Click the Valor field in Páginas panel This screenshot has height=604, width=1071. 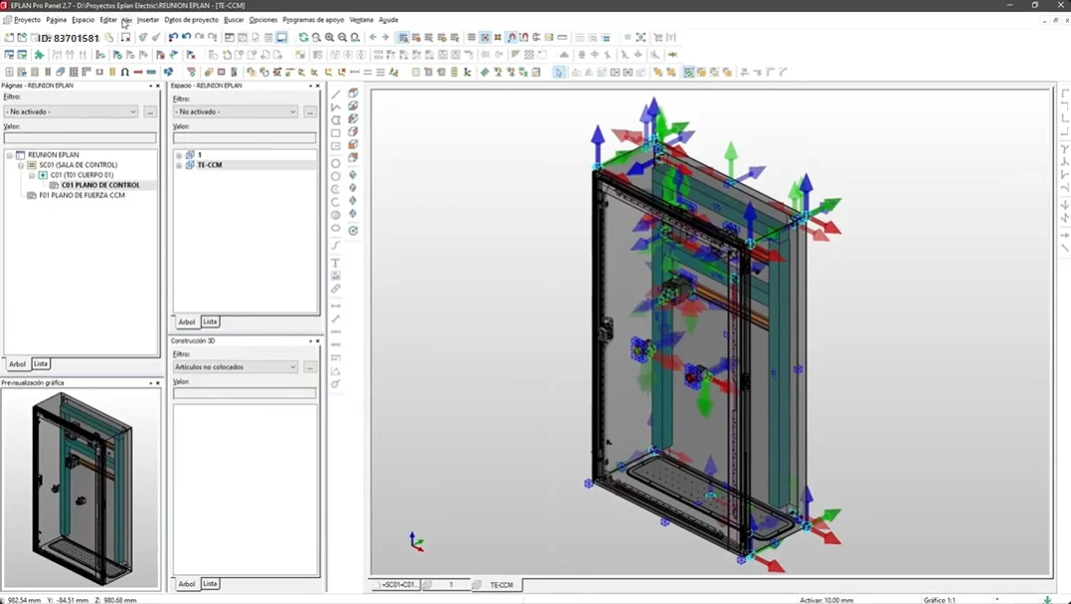[80, 138]
